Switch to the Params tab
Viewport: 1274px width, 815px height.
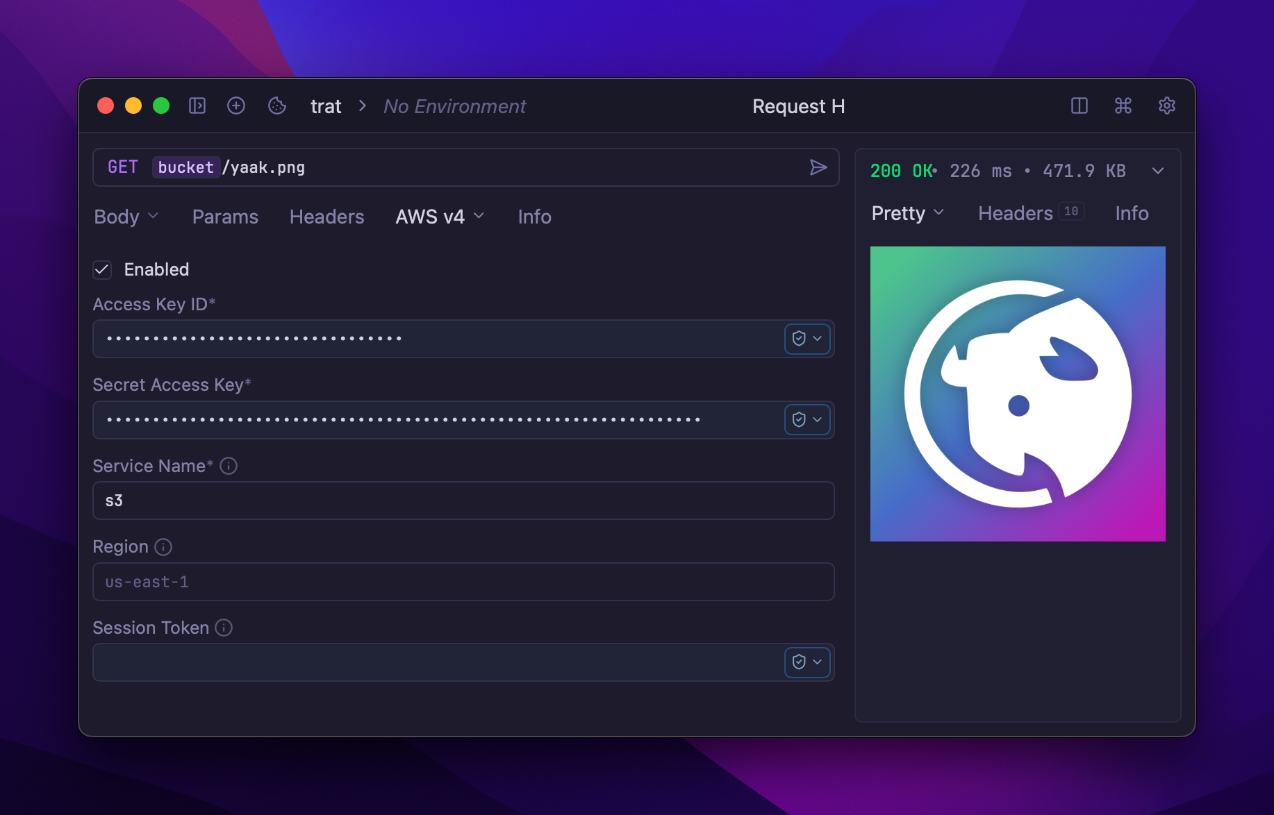[225, 217]
